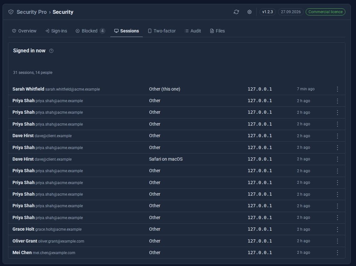Click the Security breadcrumb title
Screen dimensions: 356x266
click(63, 12)
